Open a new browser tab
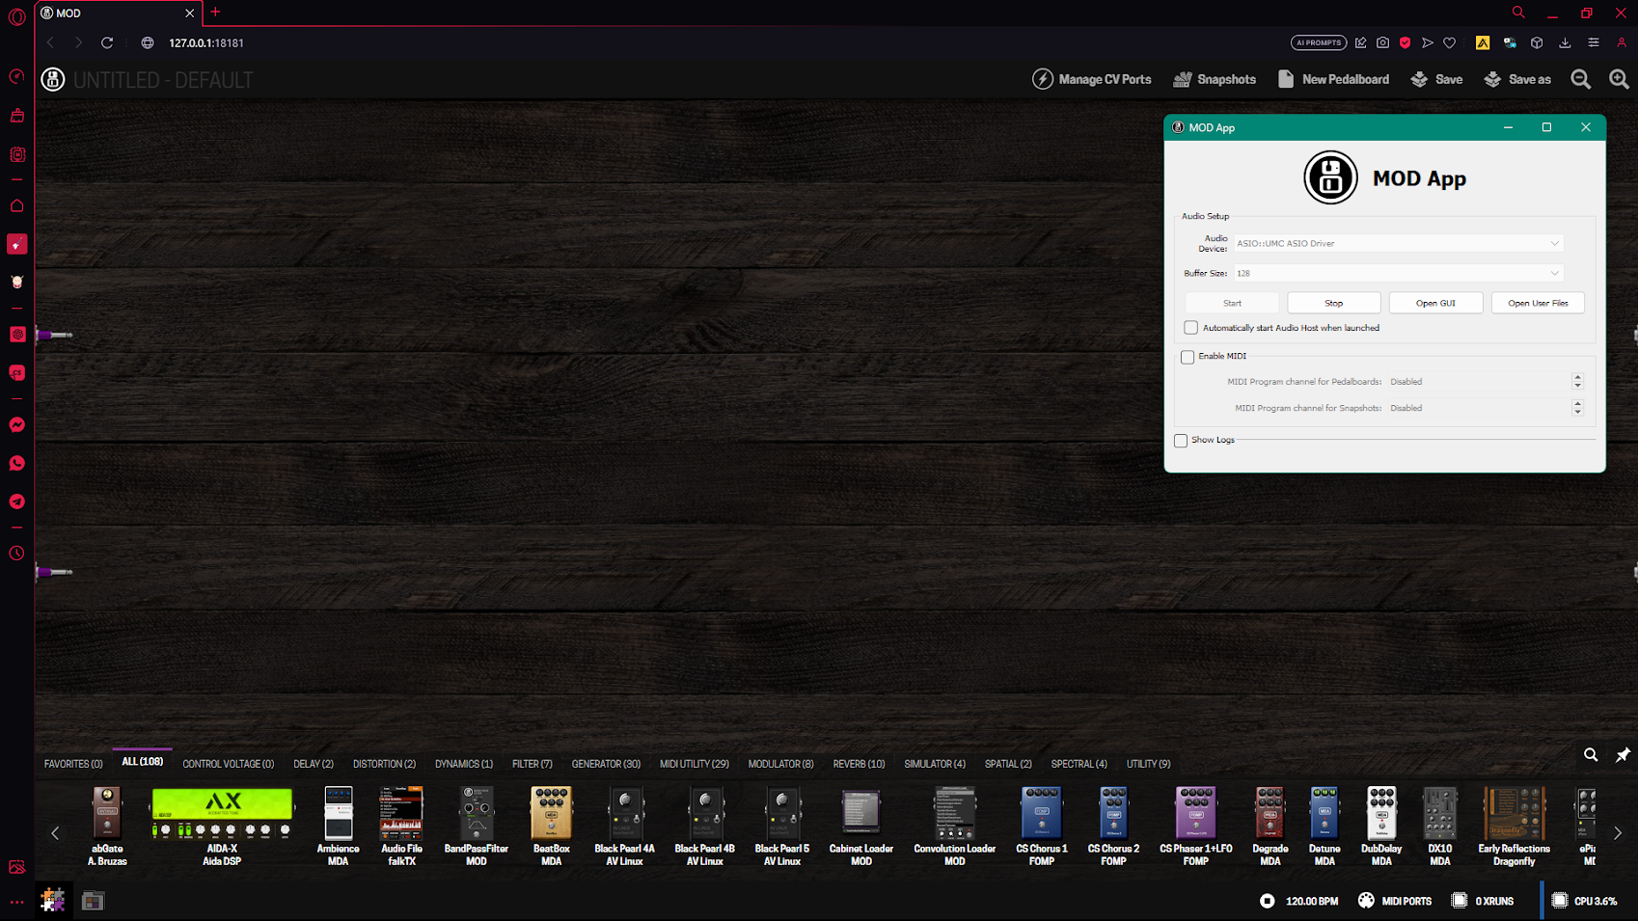The width and height of the screenshot is (1638, 921). tap(215, 13)
